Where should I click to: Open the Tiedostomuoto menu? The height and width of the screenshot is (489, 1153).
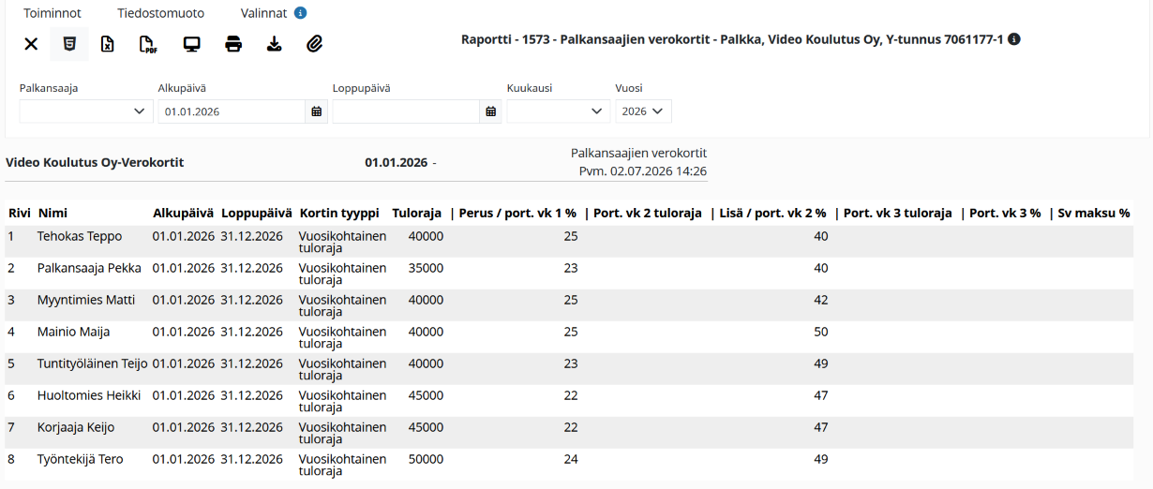[x=160, y=13]
